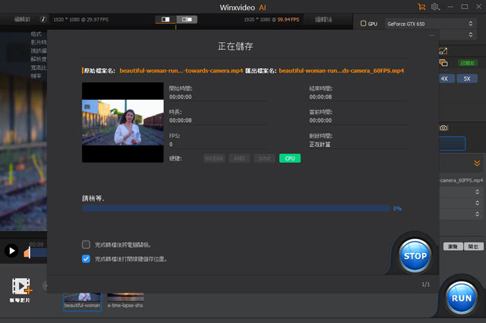Click the original file name in orange
This screenshot has height=323, width=486.
click(x=181, y=71)
